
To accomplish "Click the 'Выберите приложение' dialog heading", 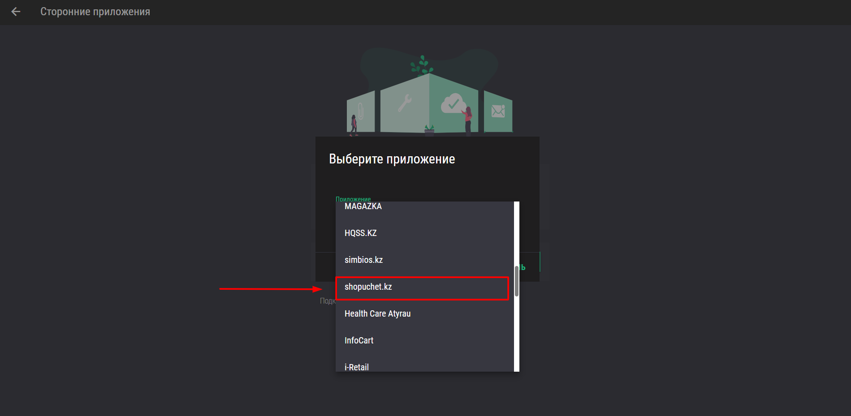I will [x=392, y=159].
